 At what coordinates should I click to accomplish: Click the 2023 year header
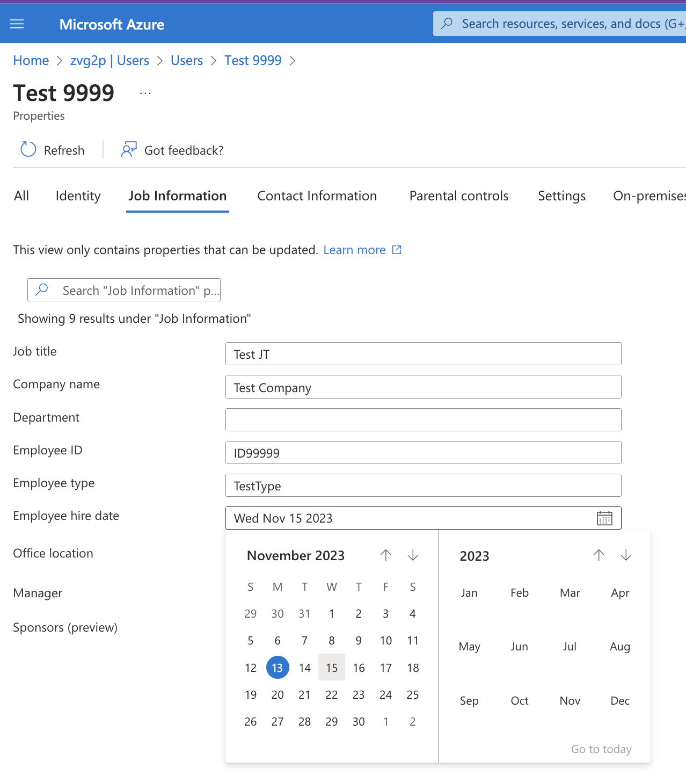[475, 556]
